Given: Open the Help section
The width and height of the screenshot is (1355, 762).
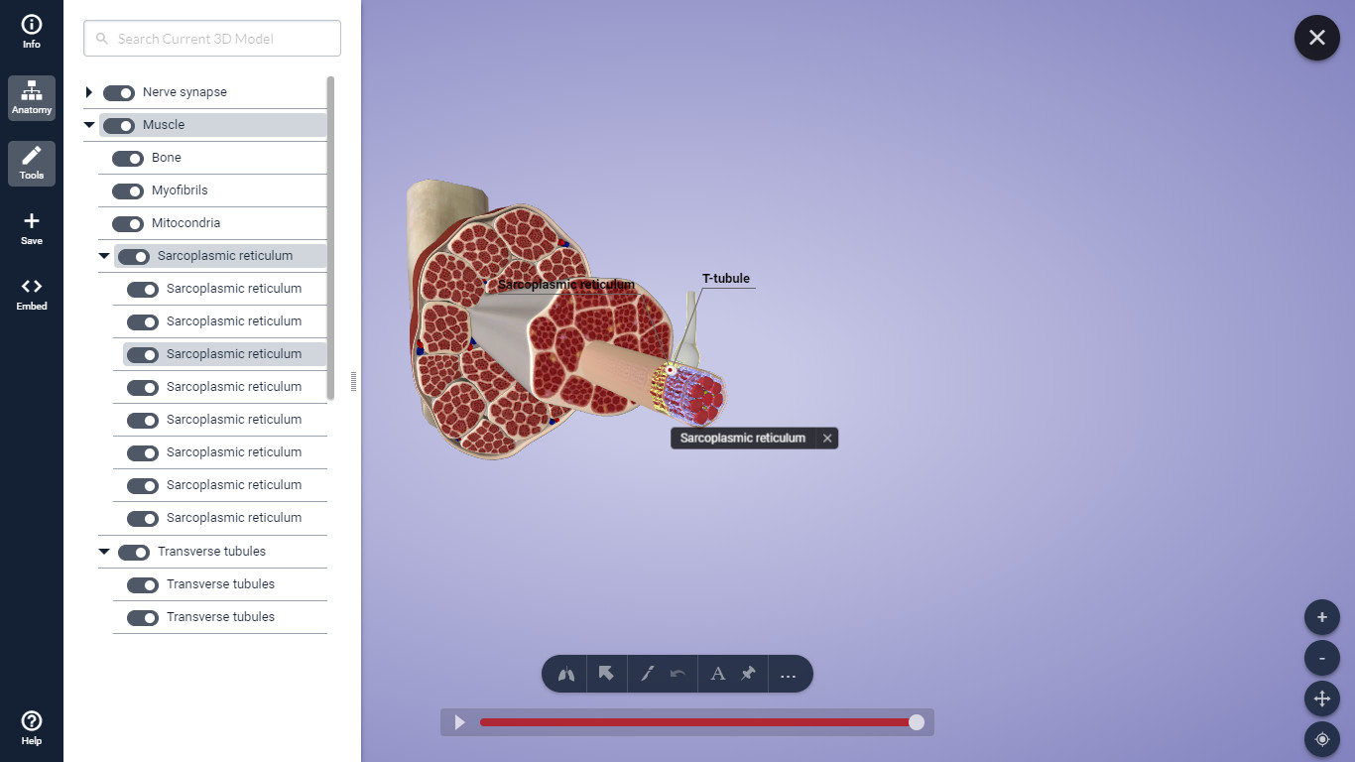Looking at the screenshot, I should (x=32, y=727).
